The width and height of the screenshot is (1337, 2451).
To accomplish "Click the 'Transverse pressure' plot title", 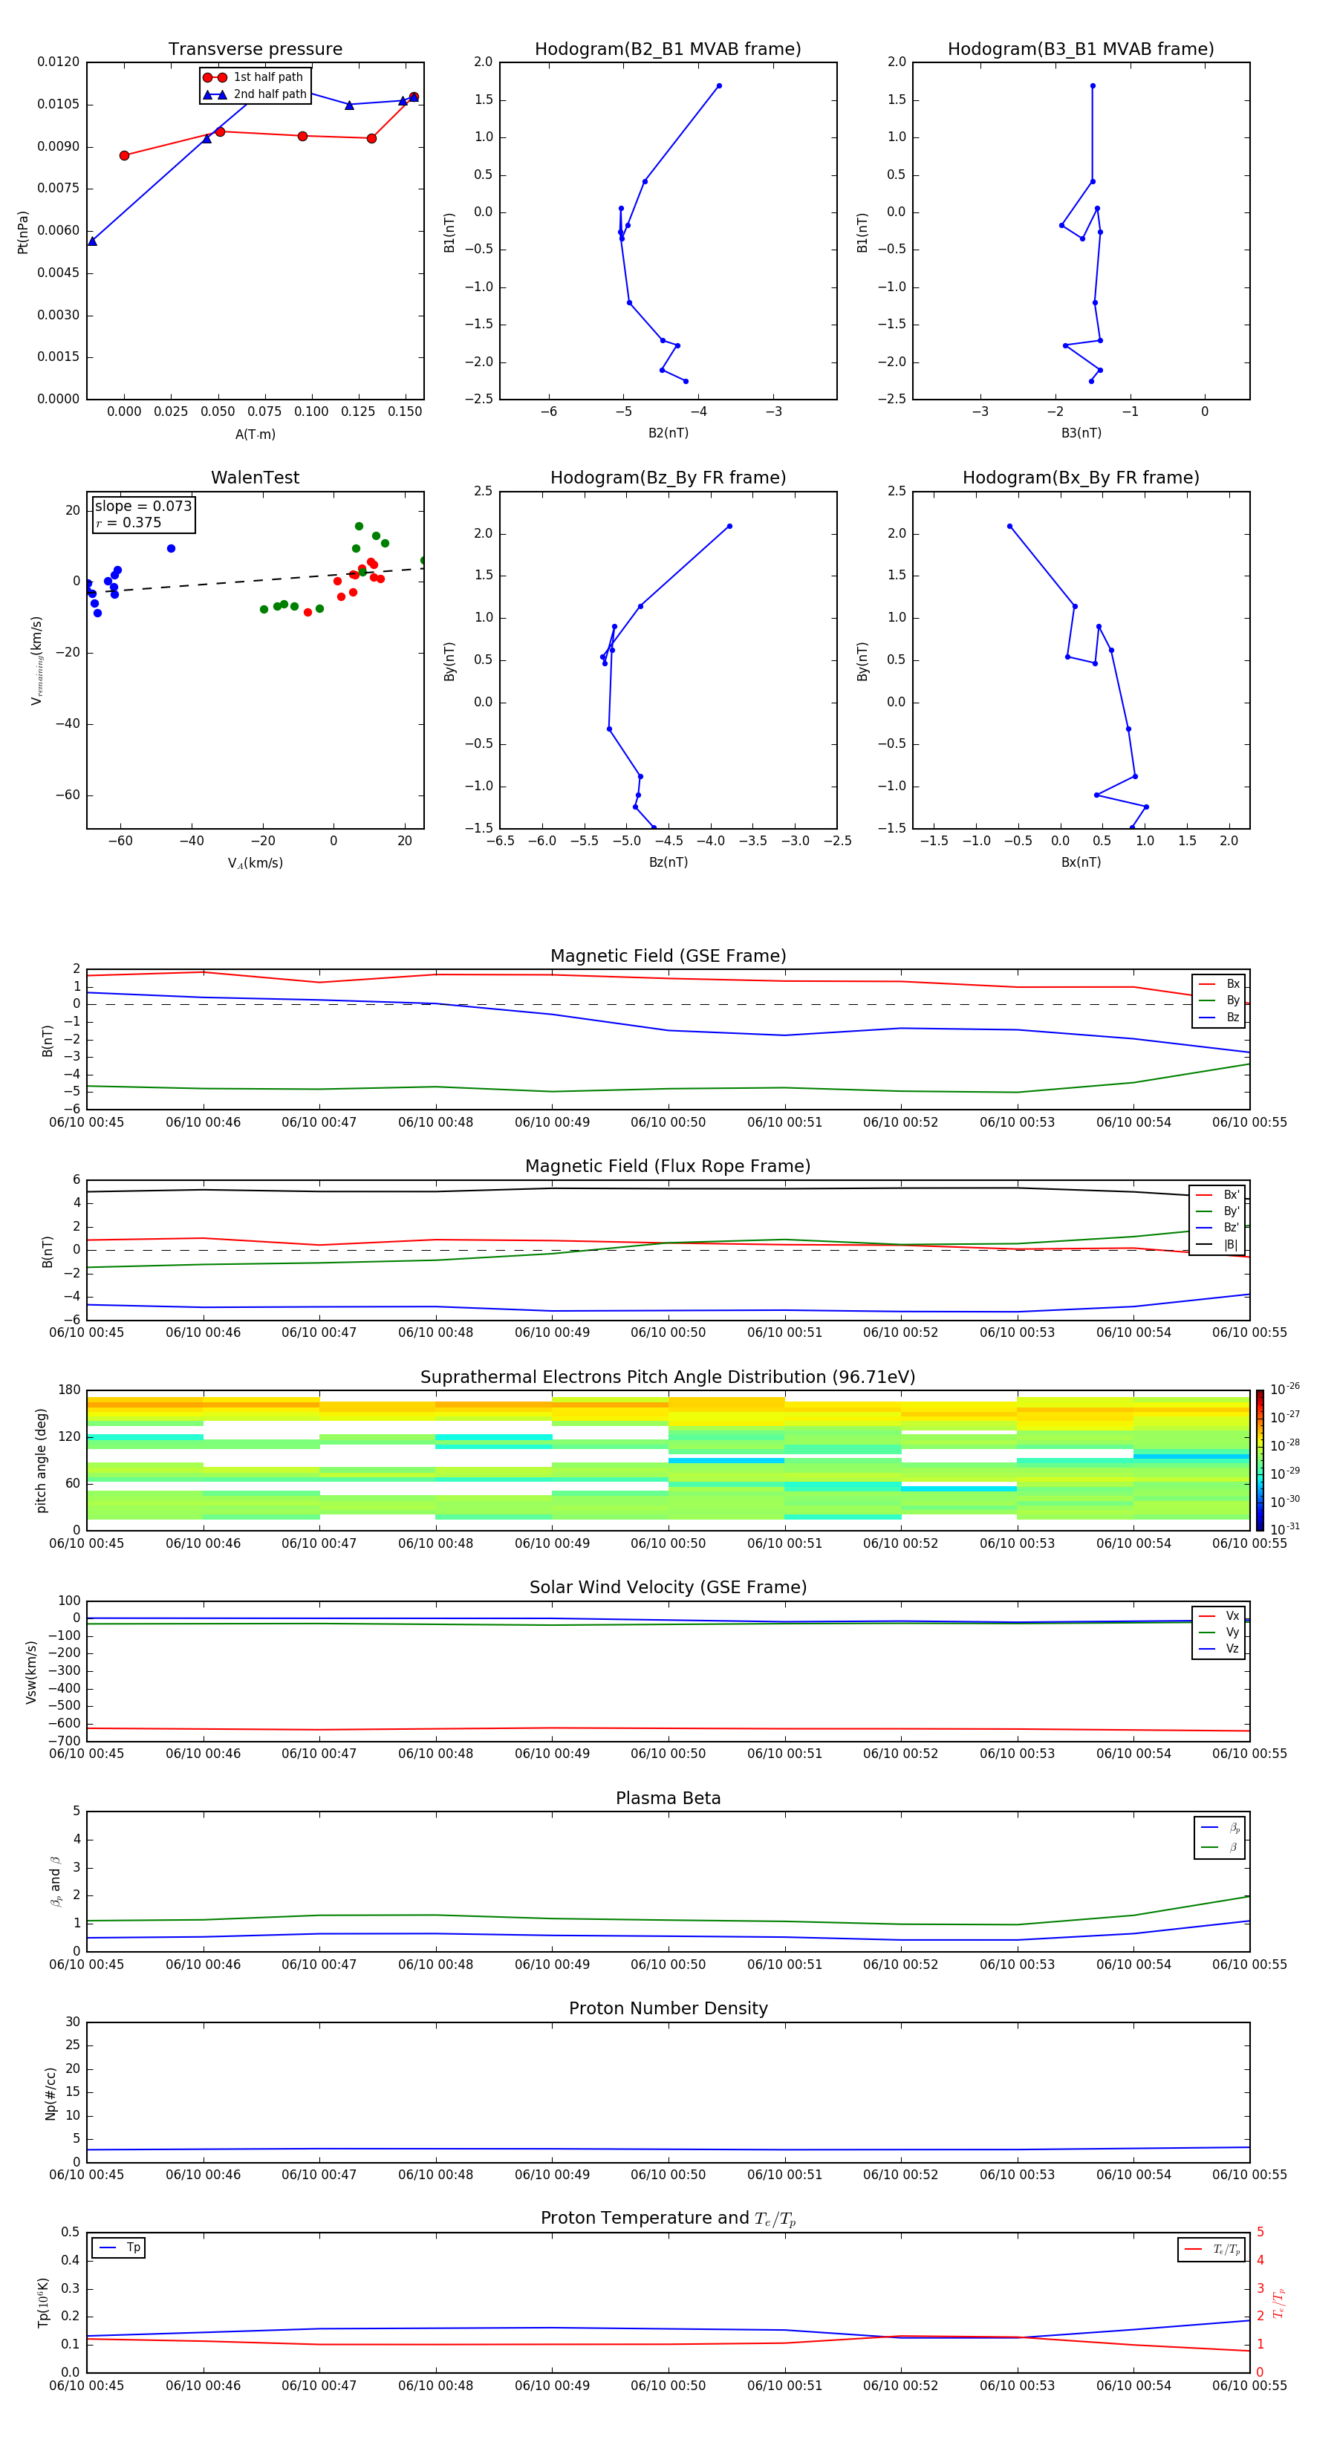I will pyautogui.click(x=255, y=50).
